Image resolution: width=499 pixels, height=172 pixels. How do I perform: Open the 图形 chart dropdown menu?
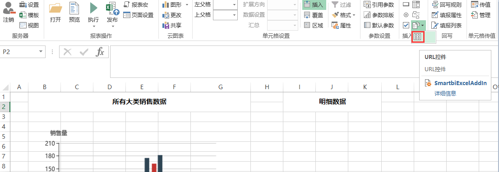(186, 5)
